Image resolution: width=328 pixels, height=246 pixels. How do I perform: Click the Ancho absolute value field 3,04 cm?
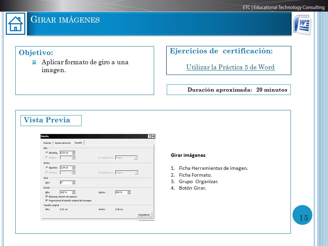pyautogui.click(x=66, y=168)
